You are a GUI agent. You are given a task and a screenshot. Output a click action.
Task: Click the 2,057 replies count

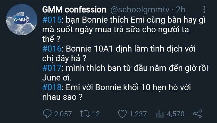(63, 114)
